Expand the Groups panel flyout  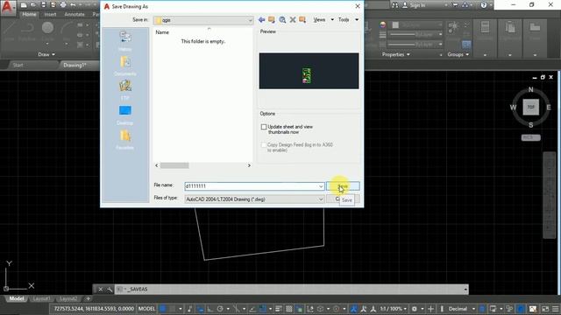[x=458, y=54]
